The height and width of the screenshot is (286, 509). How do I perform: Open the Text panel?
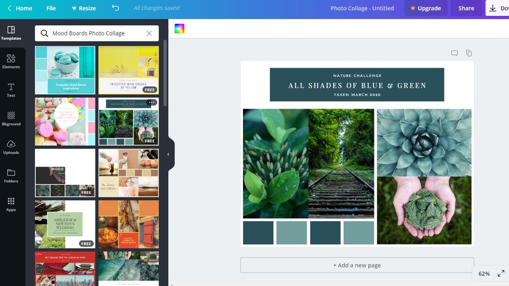pyautogui.click(x=11, y=89)
